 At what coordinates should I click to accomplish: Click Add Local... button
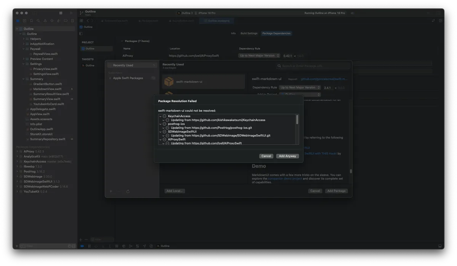pos(175,191)
